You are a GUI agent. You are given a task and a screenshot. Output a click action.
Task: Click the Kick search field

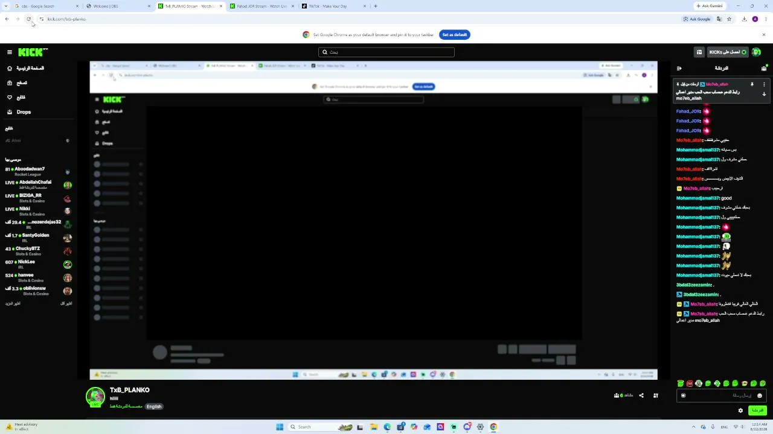(x=386, y=52)
